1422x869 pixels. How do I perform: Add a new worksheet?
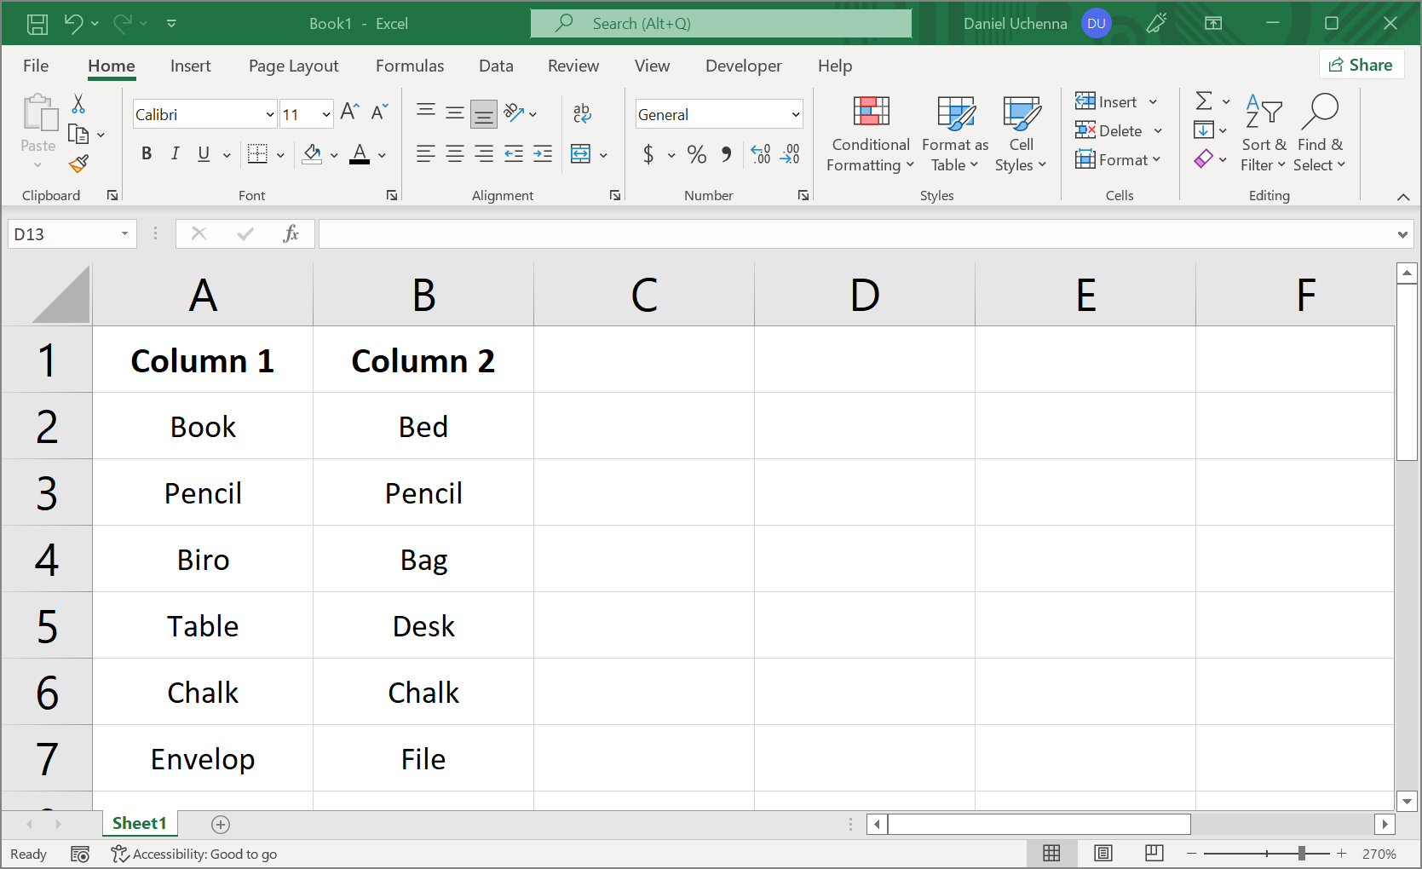221,824
